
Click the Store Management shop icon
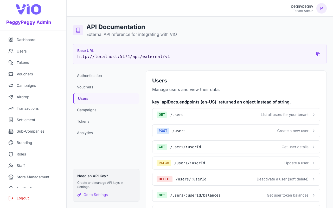click(11, 177)
